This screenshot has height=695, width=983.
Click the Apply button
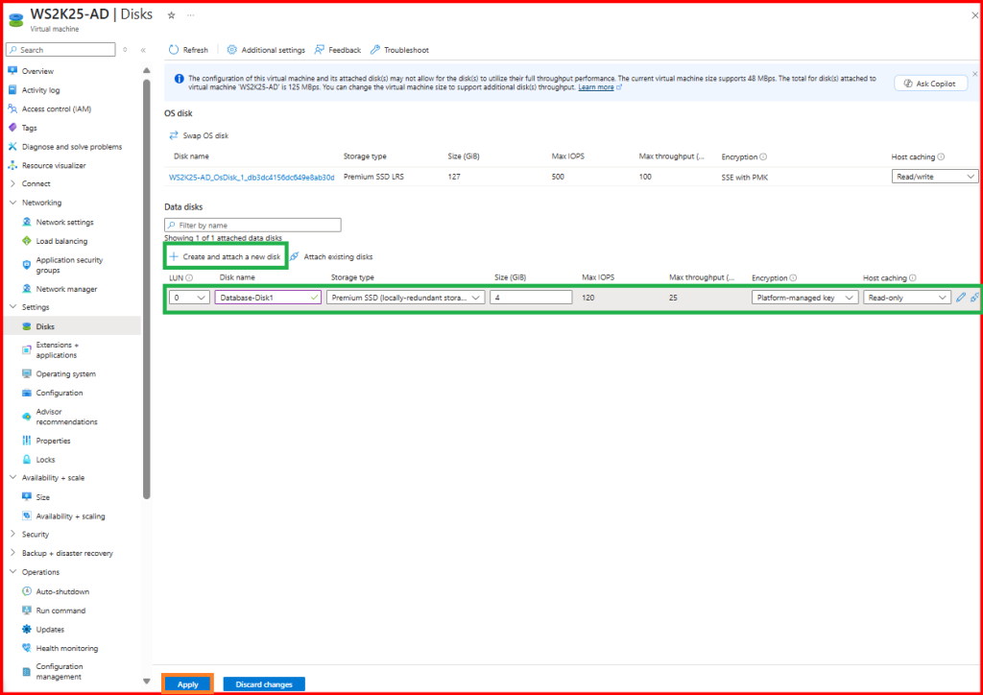click(188, 684)
